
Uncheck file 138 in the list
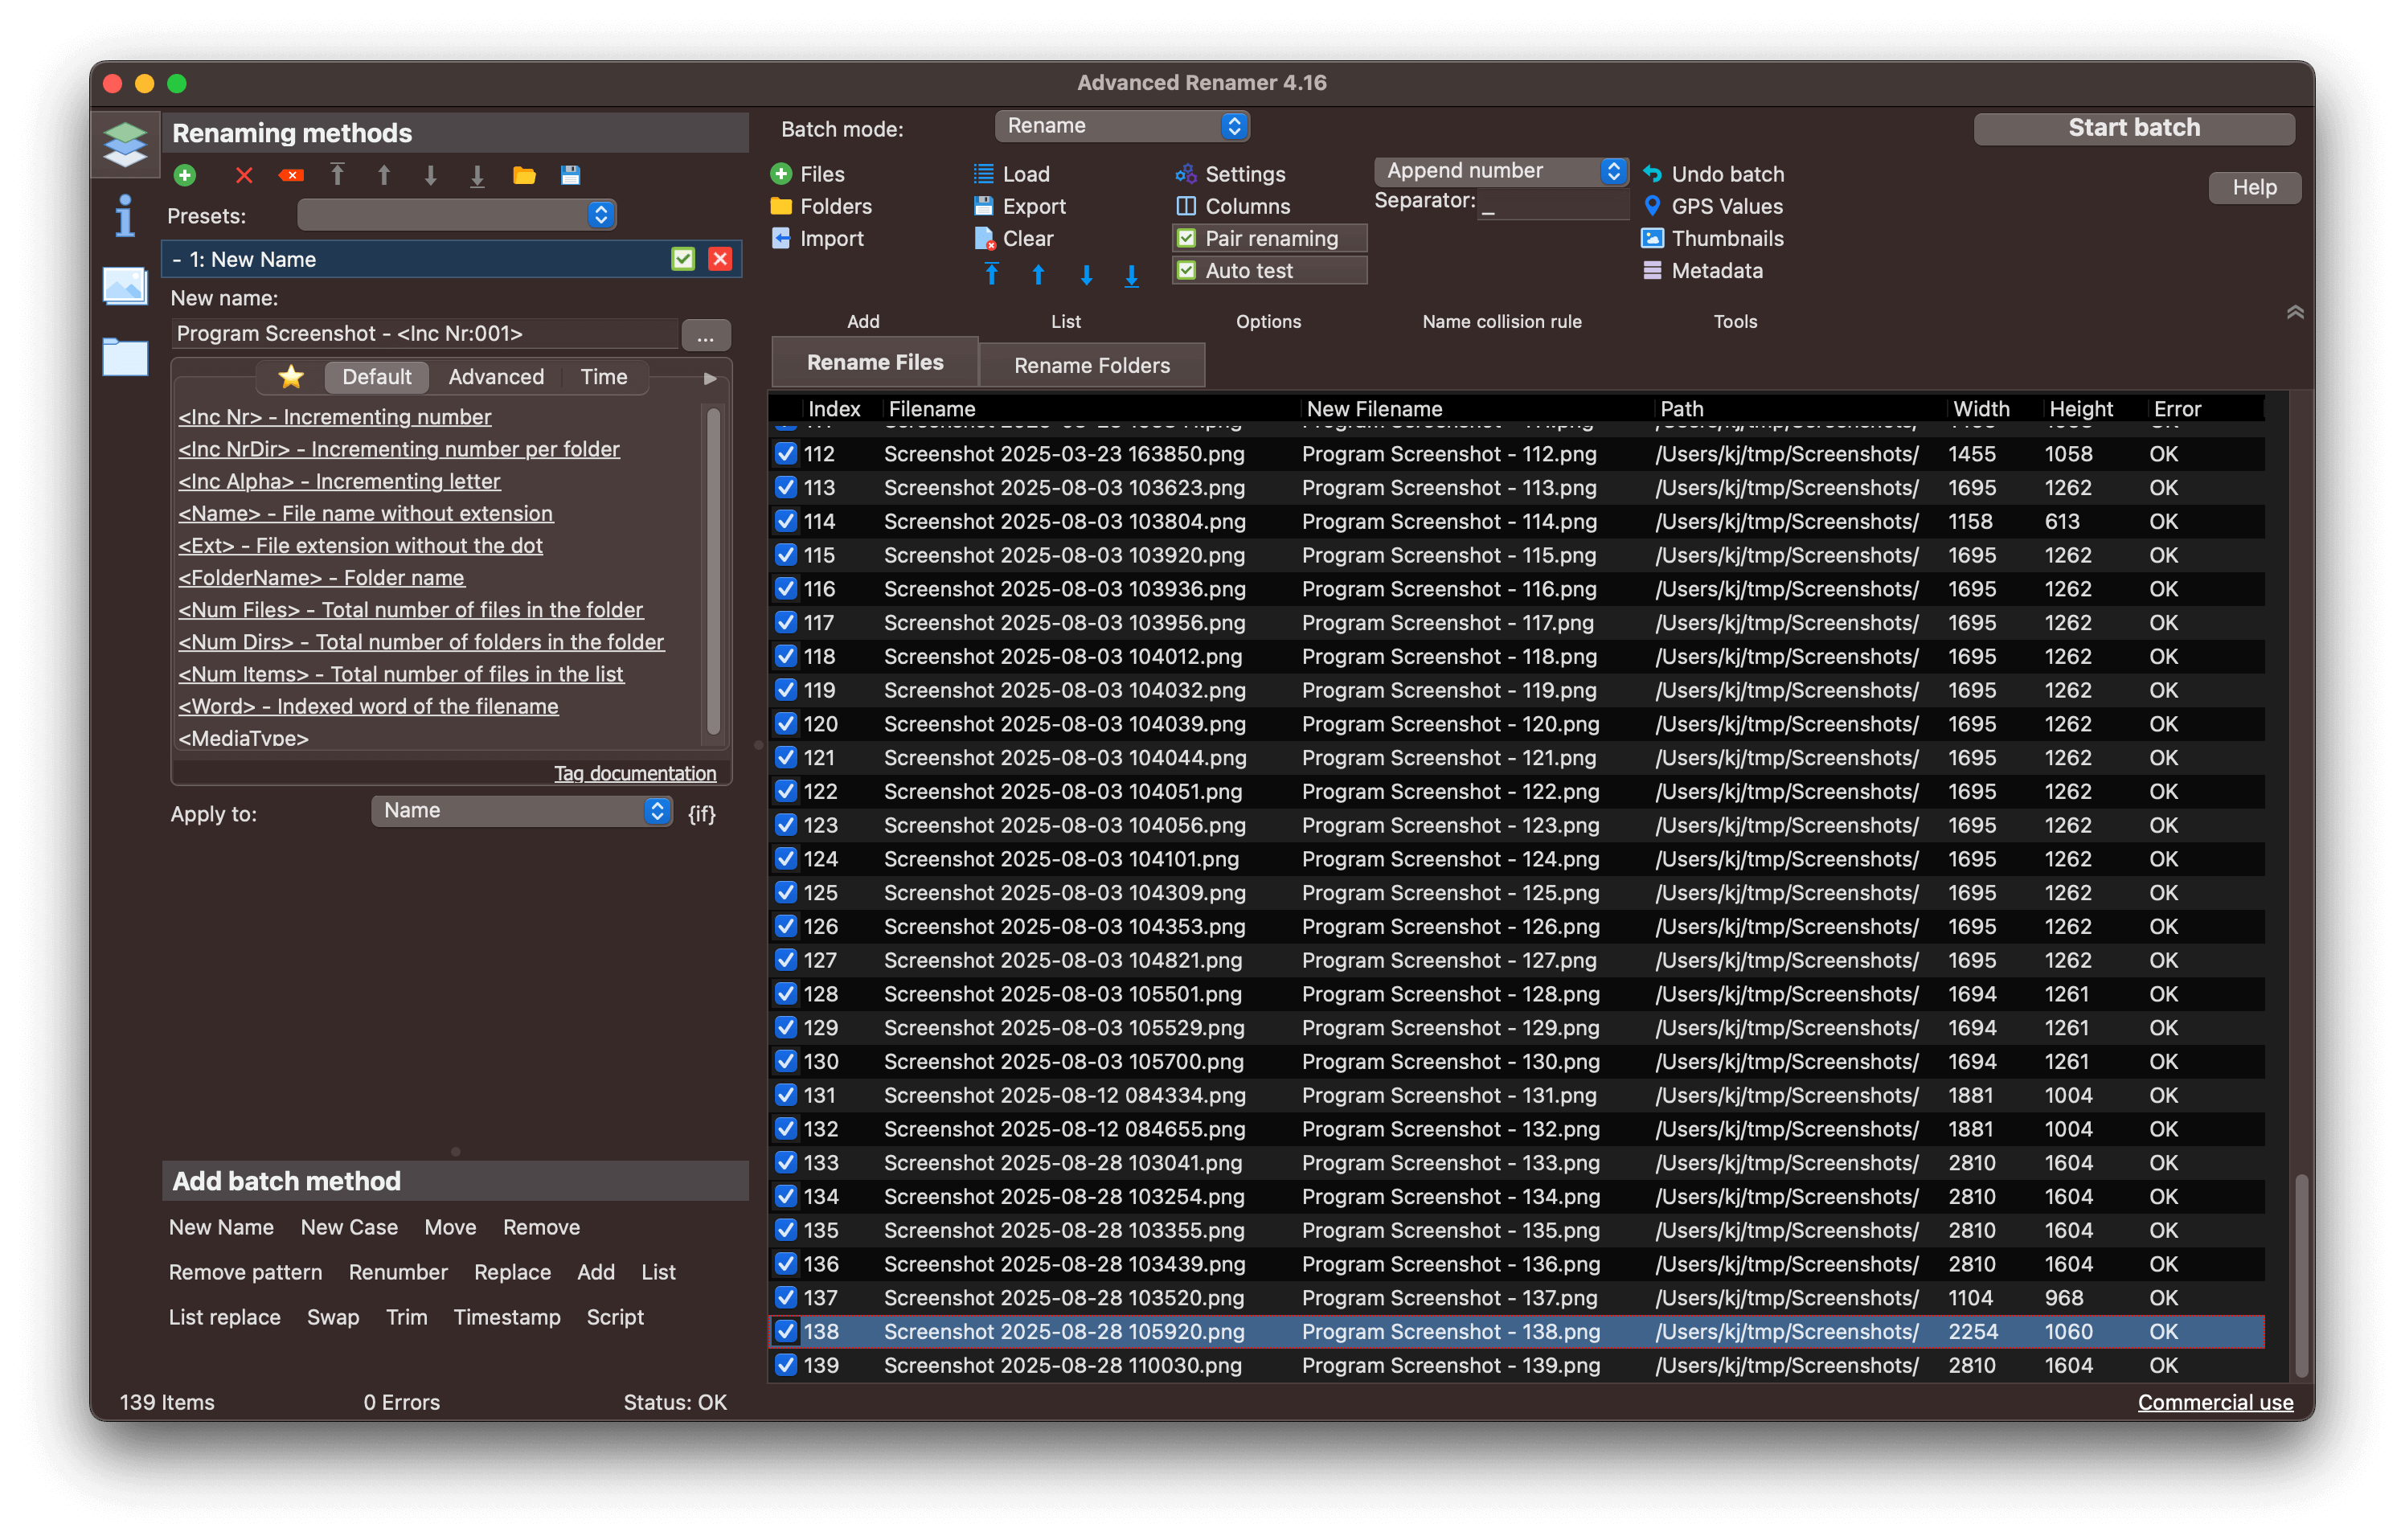click(x=786, y=1332)
